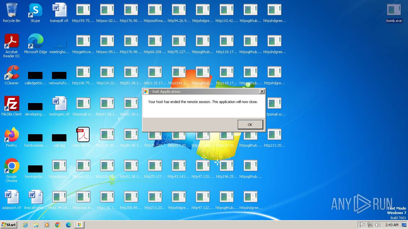Open the Start menu
Image resolution: width=408 pixels, height=229 pixels.
pyautogui.click(x=9, y=225)
